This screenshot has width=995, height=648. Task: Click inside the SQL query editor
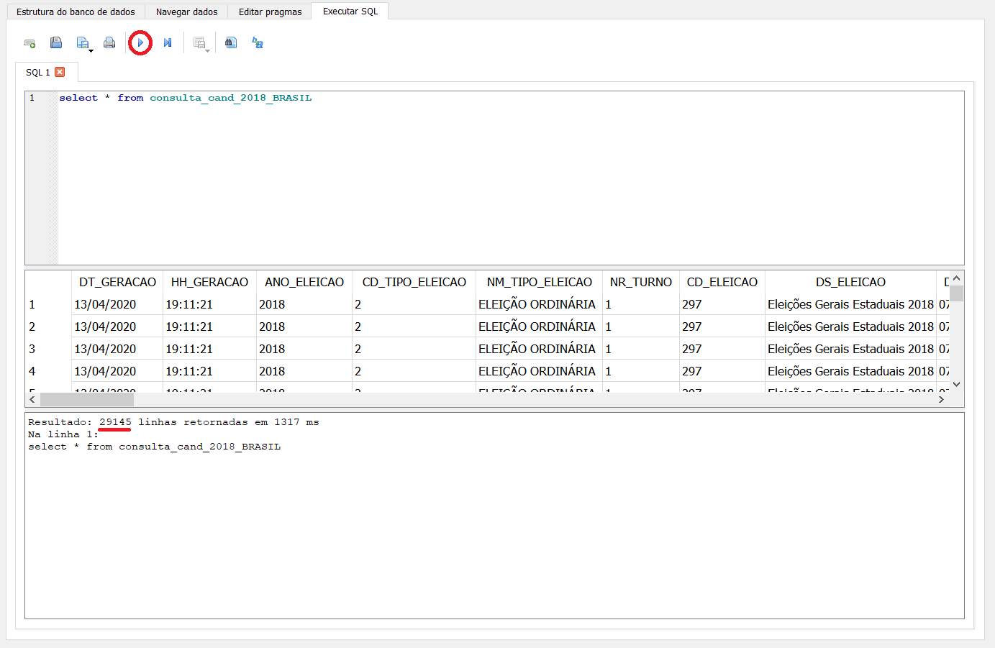click(x=504, y=180)
